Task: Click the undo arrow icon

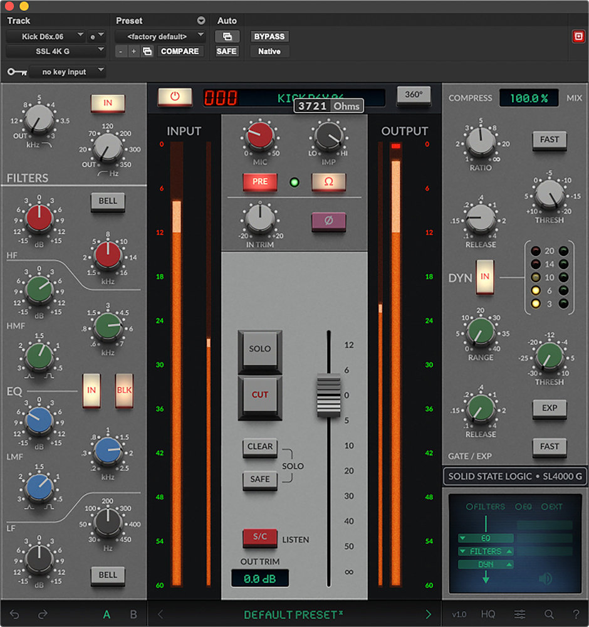Action: tap(14, 614)
